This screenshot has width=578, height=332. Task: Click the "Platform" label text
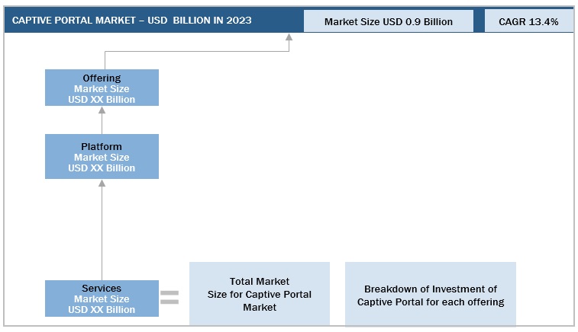coord(102,146)
